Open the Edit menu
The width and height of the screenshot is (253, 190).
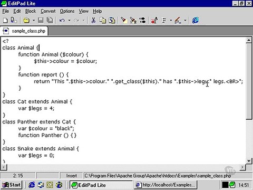(17, 11)
